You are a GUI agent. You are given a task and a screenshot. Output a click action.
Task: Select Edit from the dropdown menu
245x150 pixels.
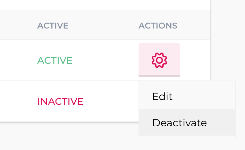(x=187, y=96)
